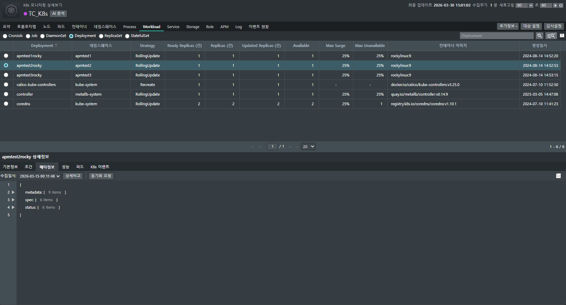Switch to the Service tab
566x305 pixels.
[x=173, y=27]
